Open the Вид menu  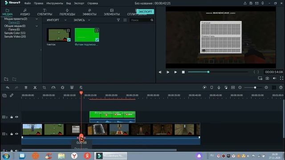69,3
